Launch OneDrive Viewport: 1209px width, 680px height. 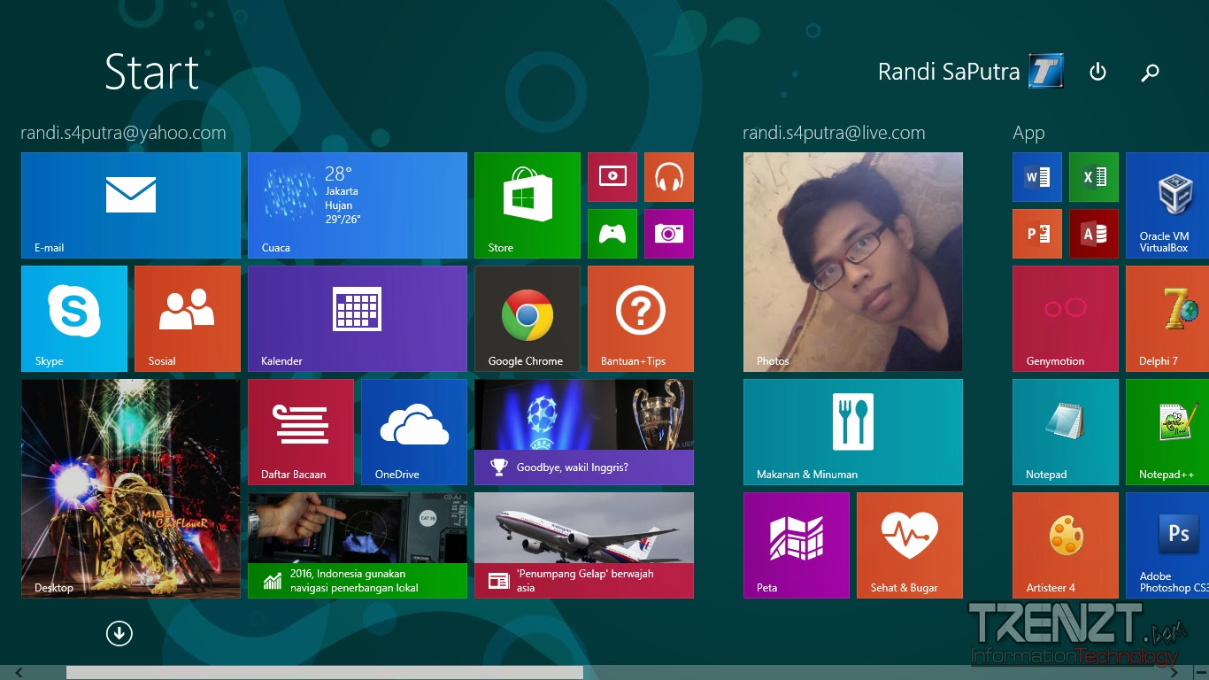click(414, 432)
